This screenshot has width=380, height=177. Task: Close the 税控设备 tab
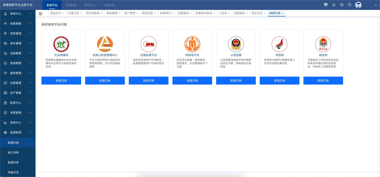(155, 13)
